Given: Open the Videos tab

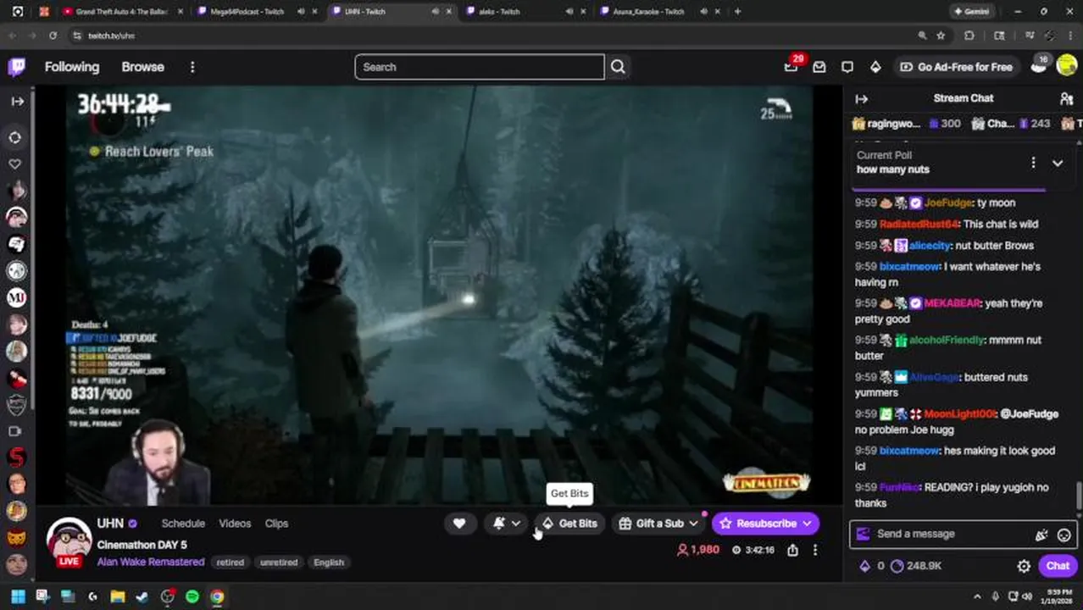Looking at the screenshot, I should point(235,524).
